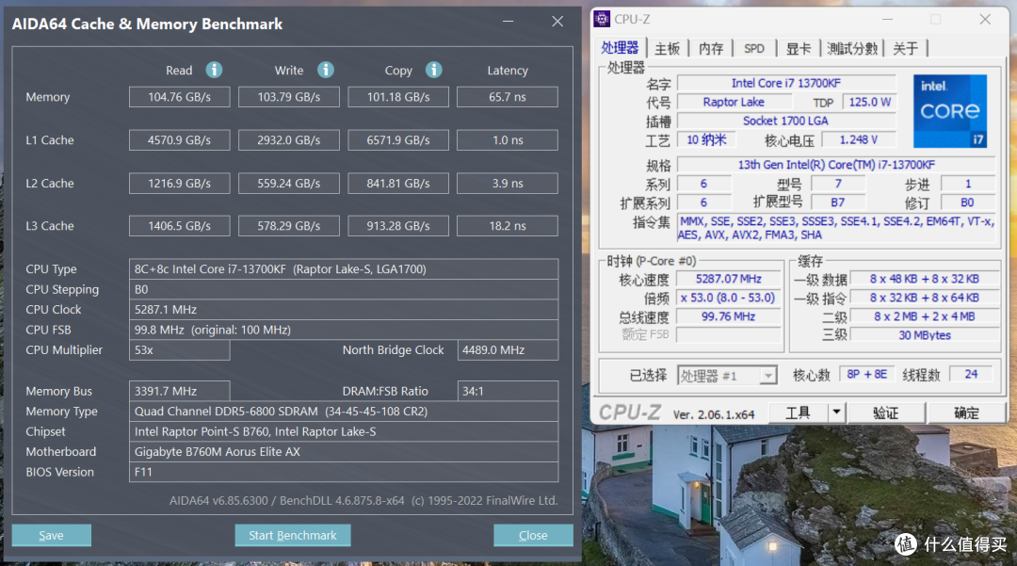Click the Intel Core i7 logo in CPU-Z
This screenshot has width=1017, height=566.
950,111
